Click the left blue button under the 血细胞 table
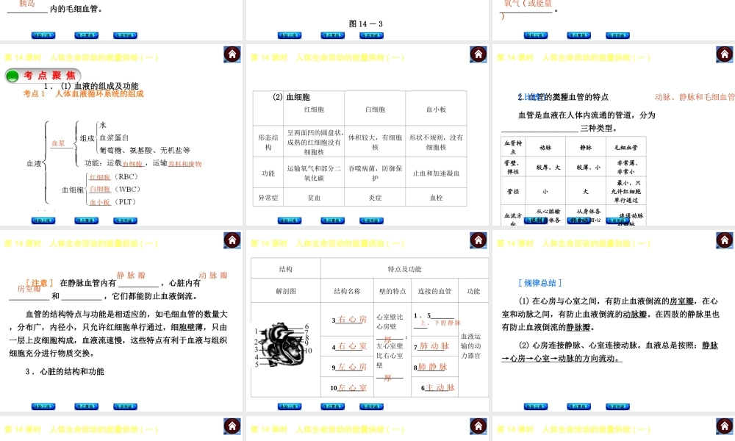This screenshot has height=441, width=735. 289,220
